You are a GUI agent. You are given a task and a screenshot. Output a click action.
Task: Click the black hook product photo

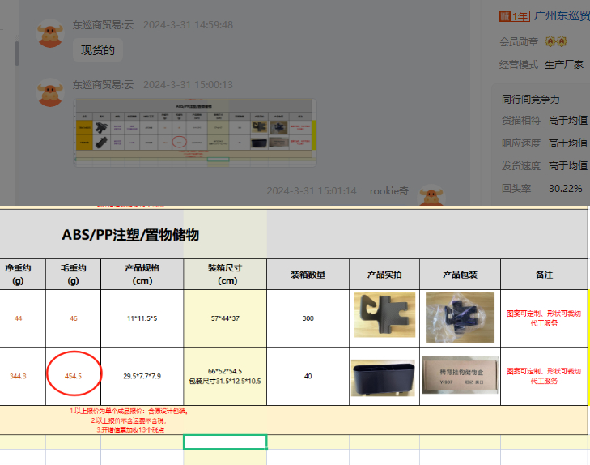point(384,314)
